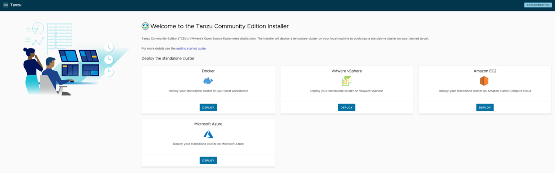Select the VMware vSphere card title
This screenshot has height=173, width=555.
coord(347,71)
